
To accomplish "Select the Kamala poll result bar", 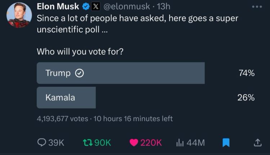I will 66,97.
